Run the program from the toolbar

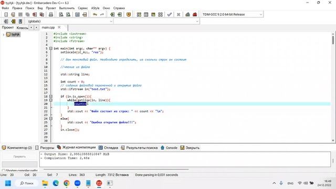[x=146, y=15]
